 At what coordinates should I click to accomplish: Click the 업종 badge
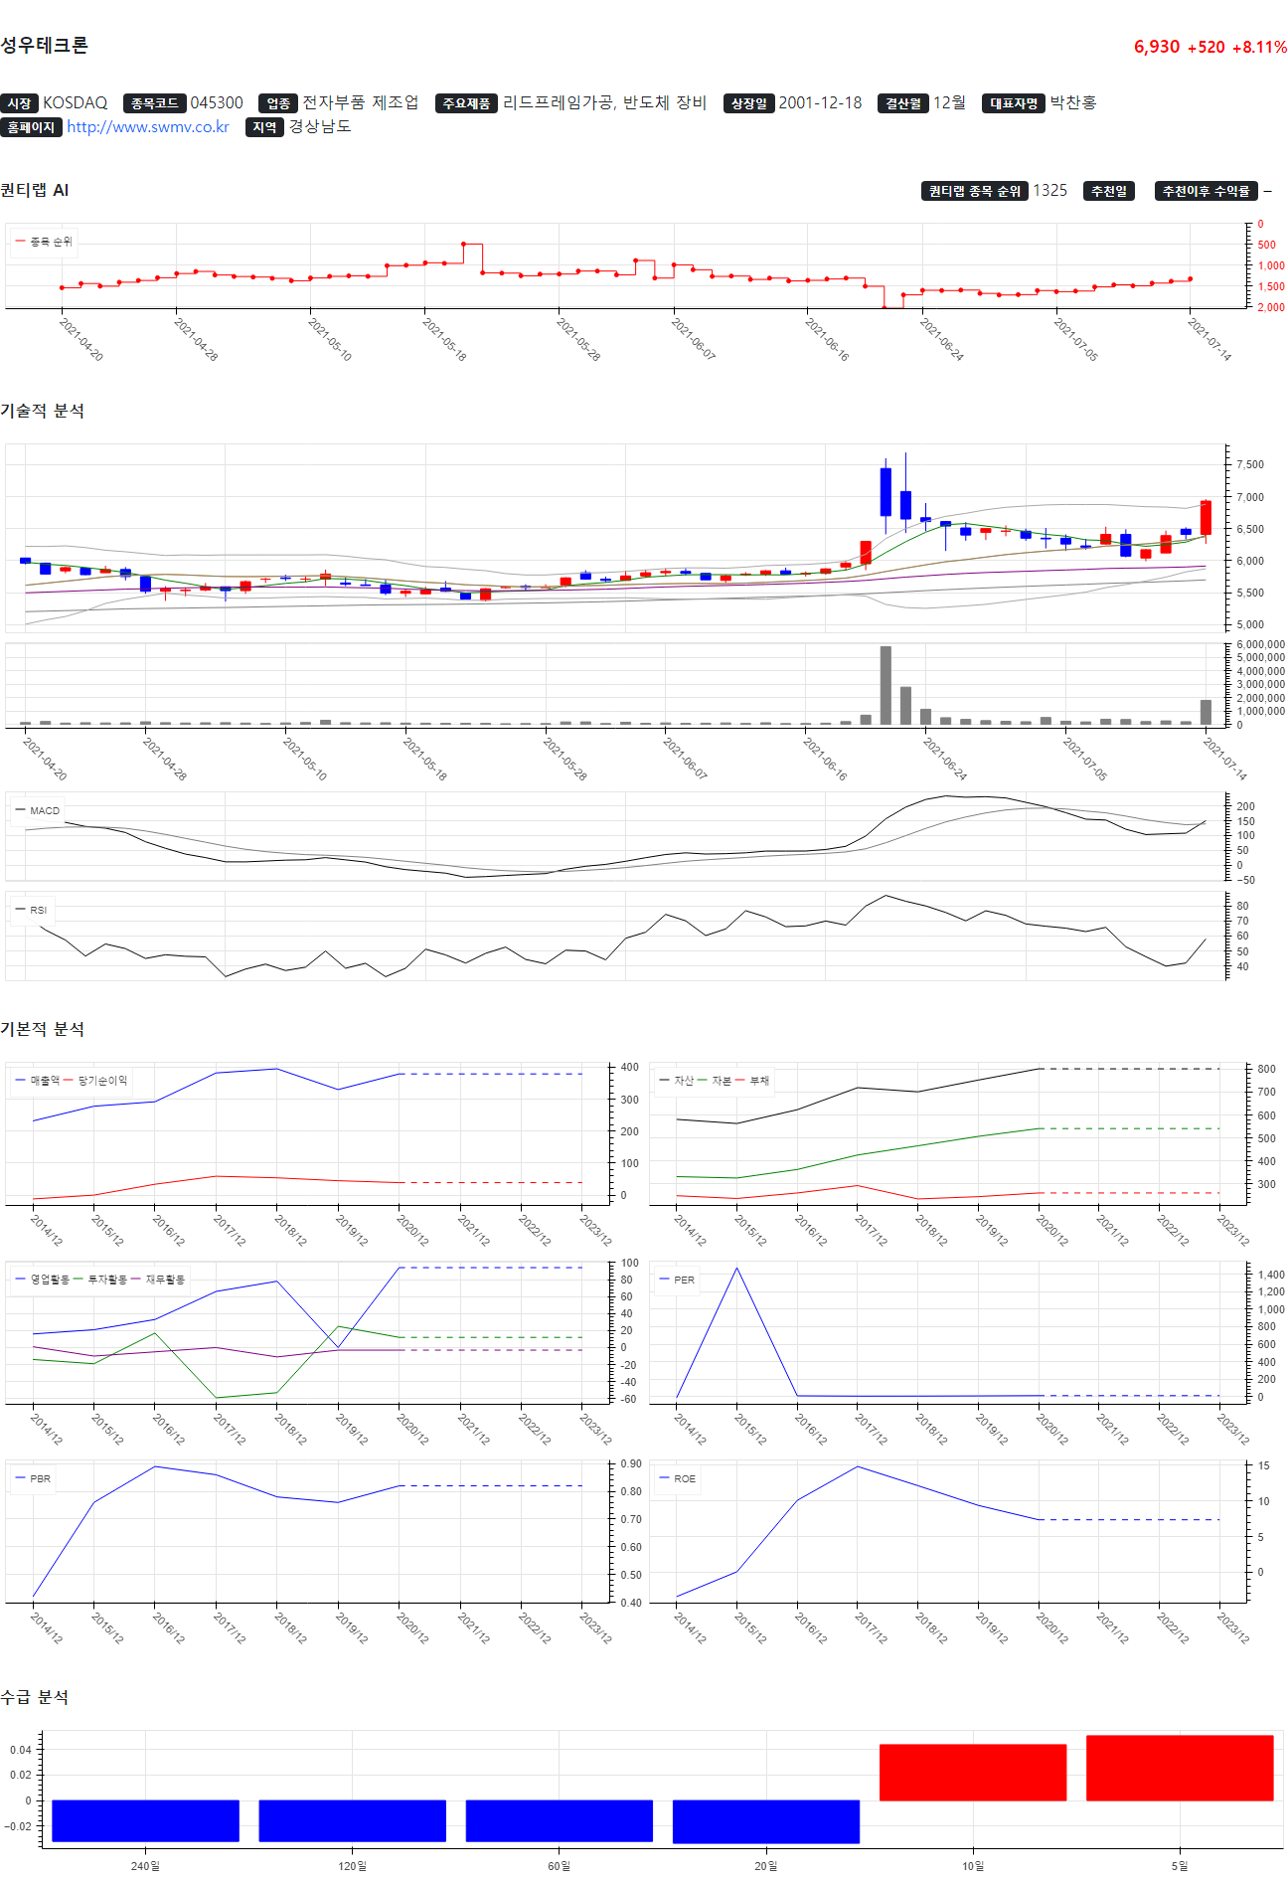tap(278, 103)
